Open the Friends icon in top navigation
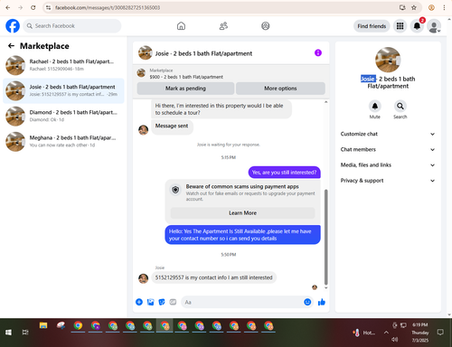This screenshot has width=452, height=347. [223, 26]
